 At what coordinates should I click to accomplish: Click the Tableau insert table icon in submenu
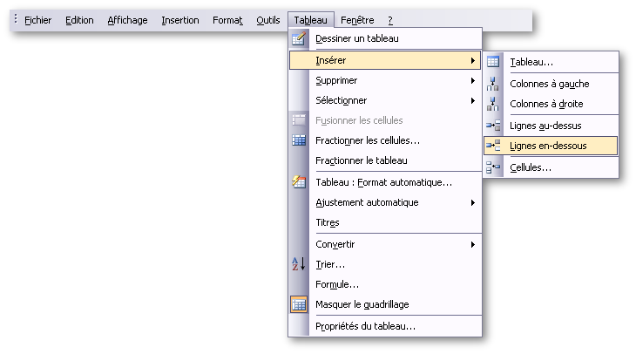pyautogui.click(x=493, y=62)
